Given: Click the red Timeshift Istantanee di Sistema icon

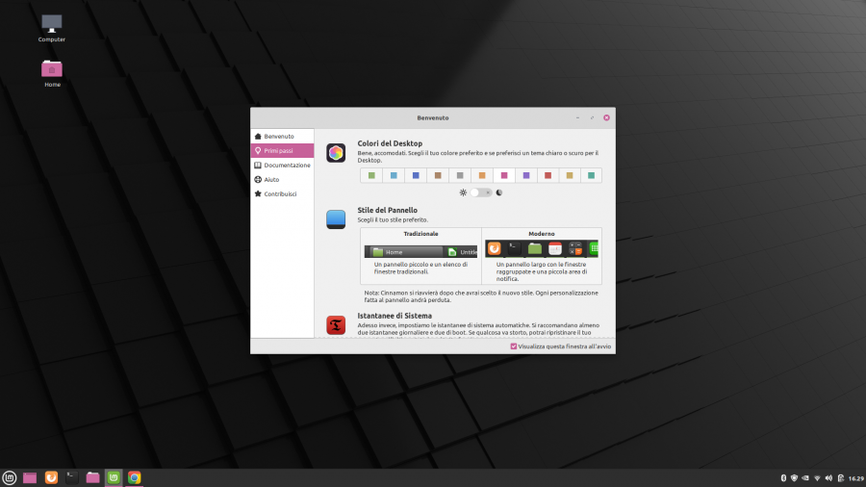Looking at the screenshot, I should coord(336,325).
